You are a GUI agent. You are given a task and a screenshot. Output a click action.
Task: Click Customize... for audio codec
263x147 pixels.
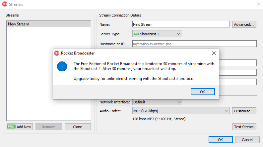point(244,111)
